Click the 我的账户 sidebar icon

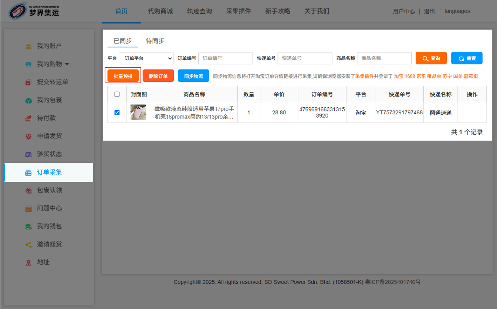(28, 46)
